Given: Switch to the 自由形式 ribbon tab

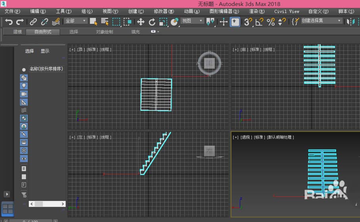Looking at the screenshot, I should click(42, 32).
